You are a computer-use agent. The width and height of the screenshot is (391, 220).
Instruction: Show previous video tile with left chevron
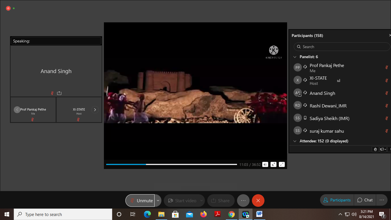17,110
